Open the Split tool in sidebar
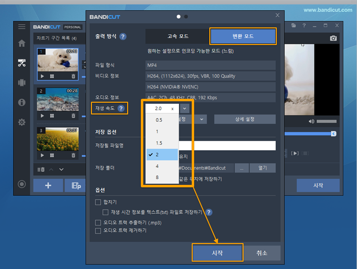Image resolution: width=357 pixels, height=269 pixels. pos(22,83)
